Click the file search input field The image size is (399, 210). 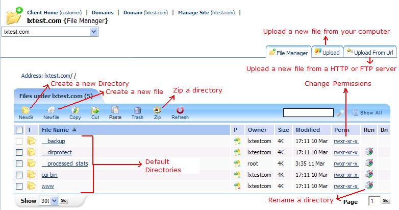308,112
